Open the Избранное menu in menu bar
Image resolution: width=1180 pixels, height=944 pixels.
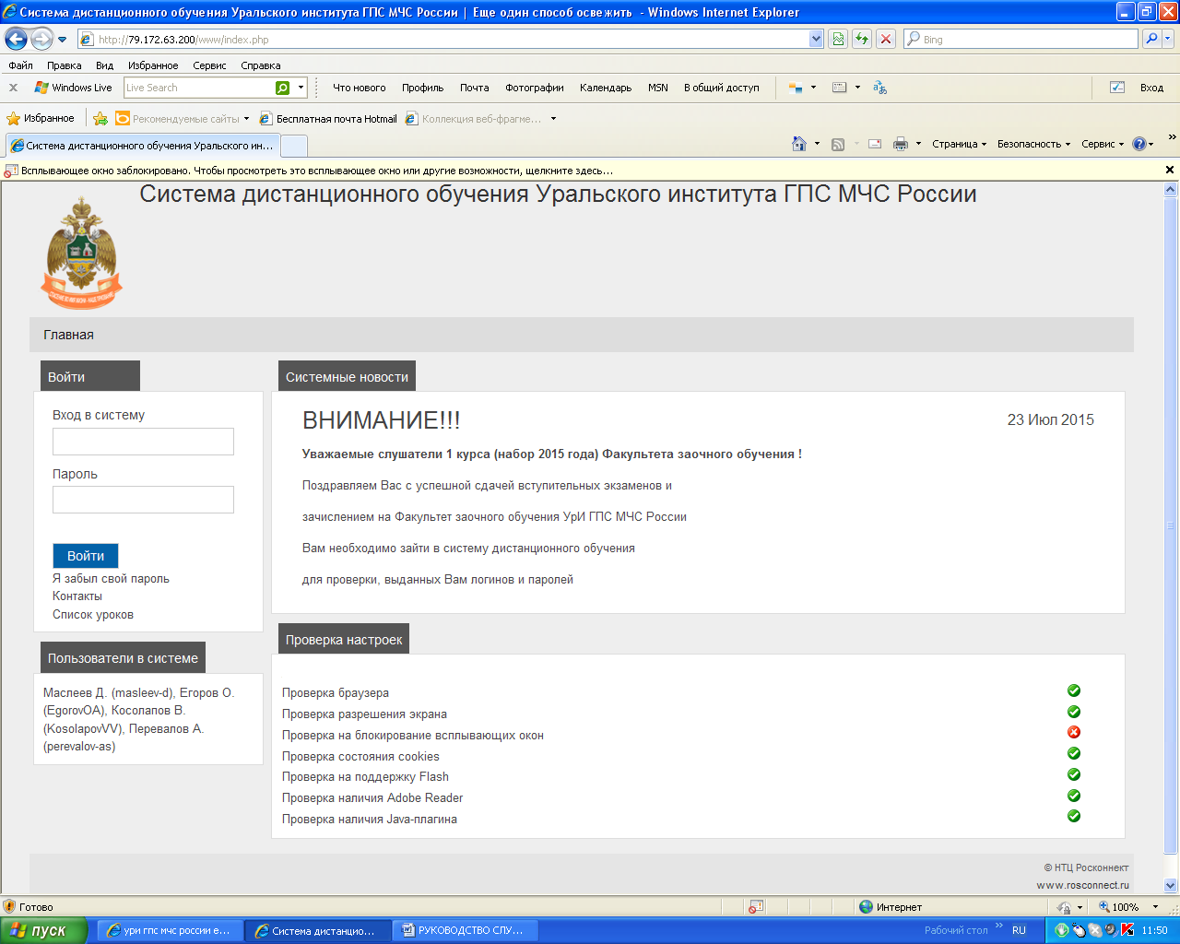pyautogui.click(x=153, y=65)
